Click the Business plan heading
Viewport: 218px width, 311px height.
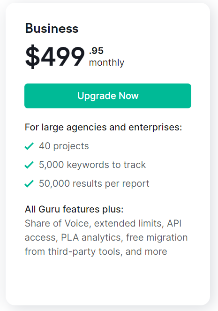52,28
